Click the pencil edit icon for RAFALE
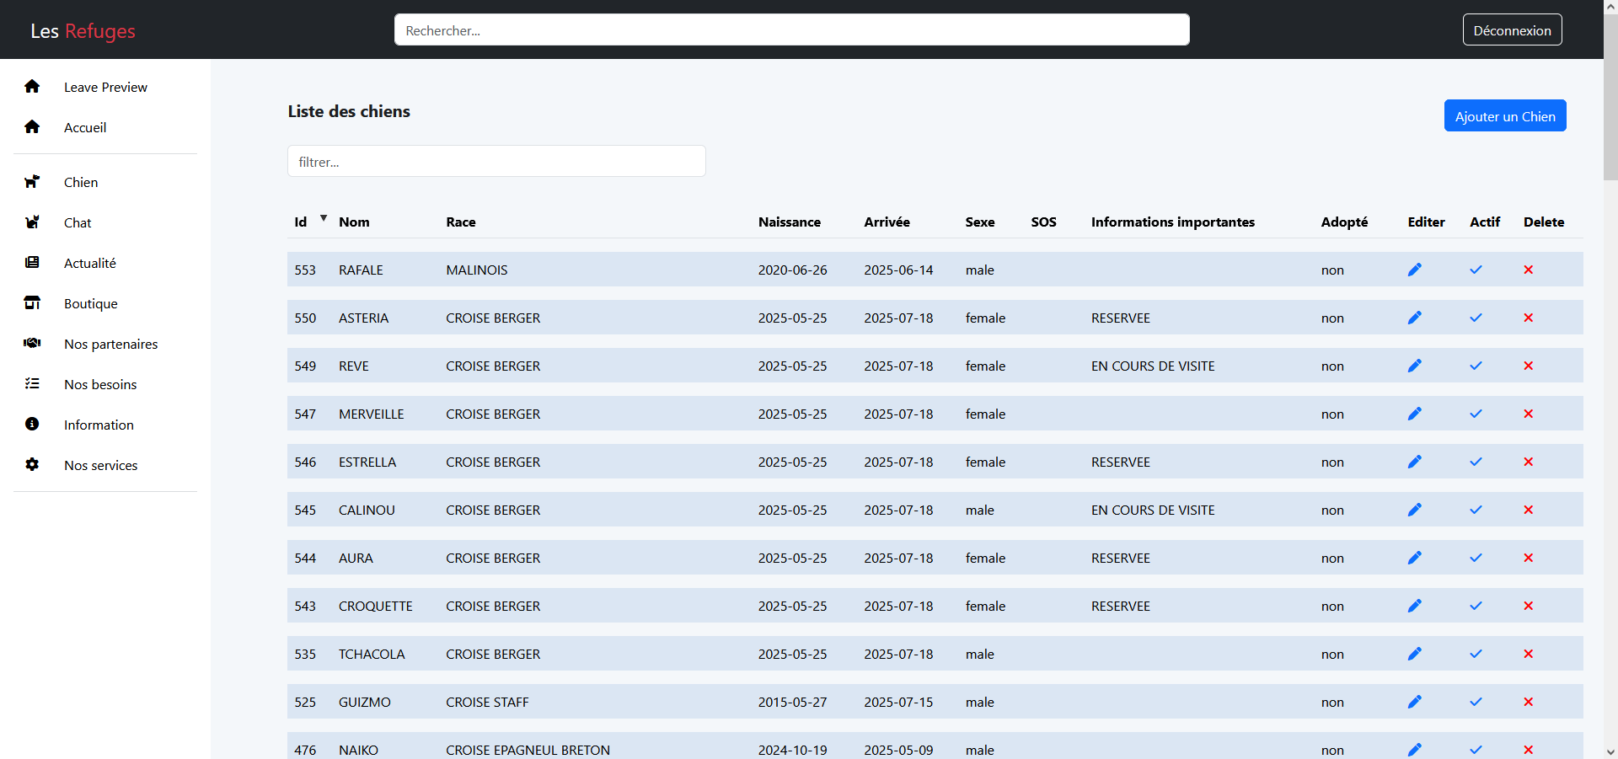 [1414, 270]
